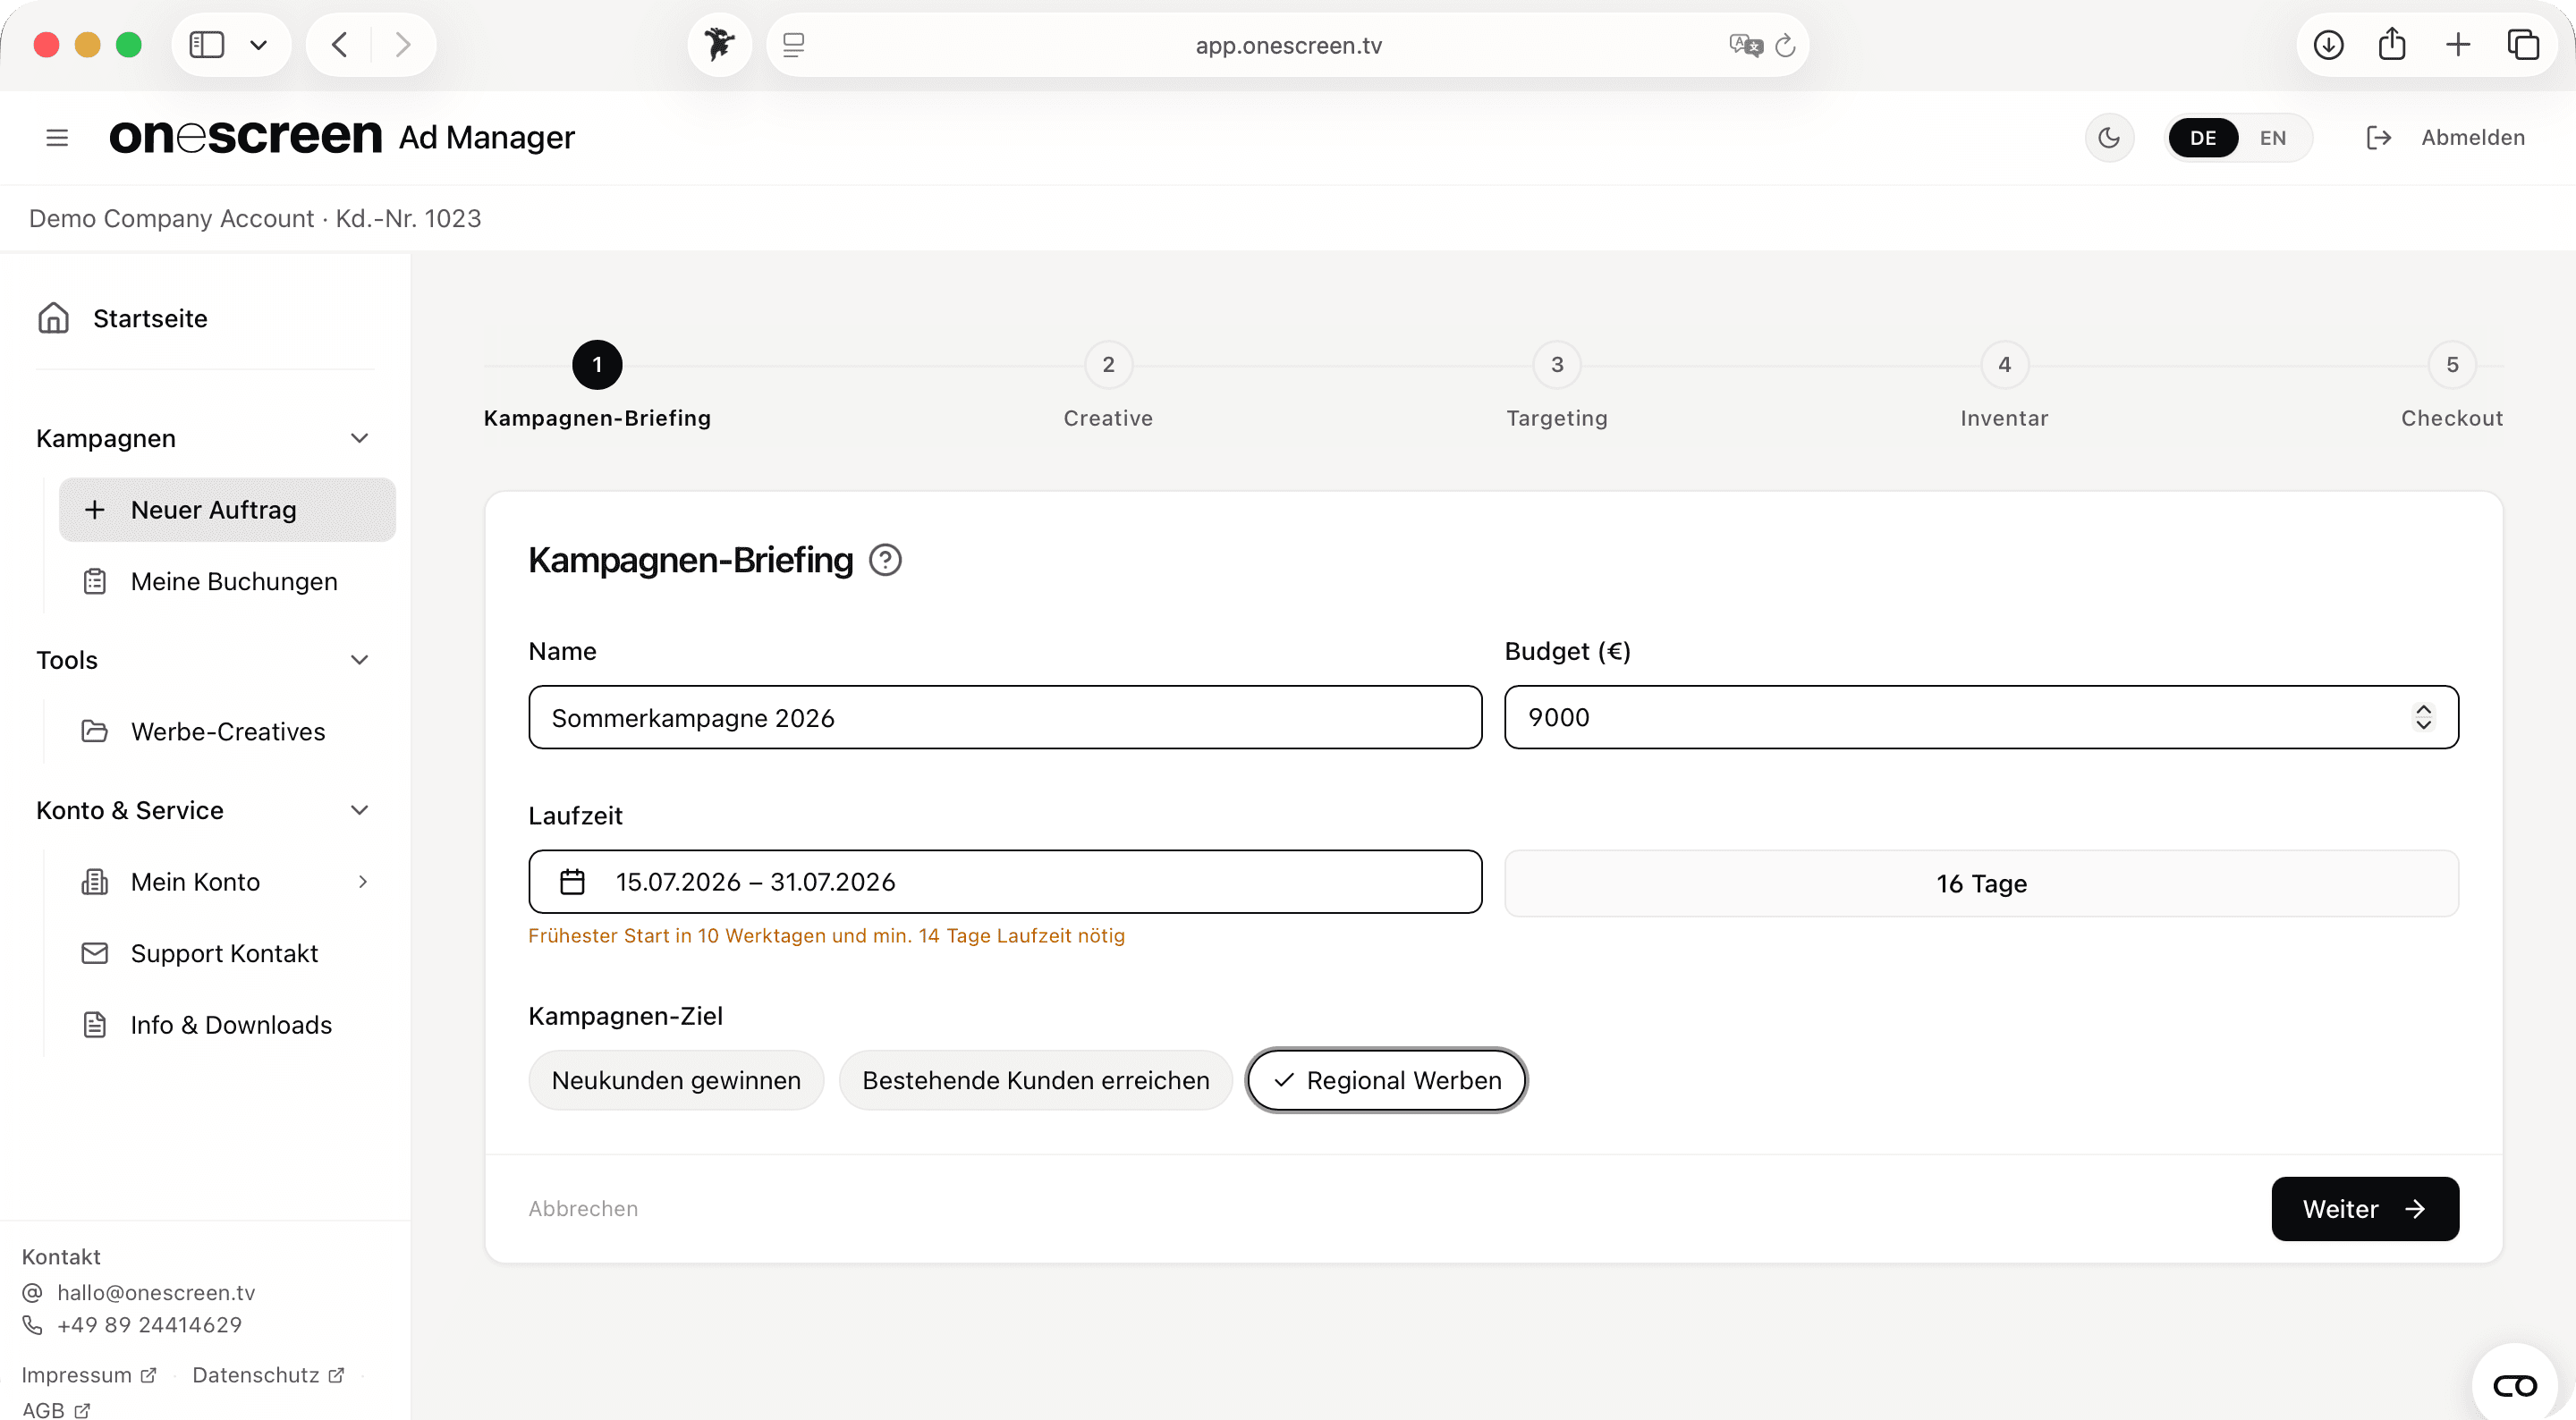Screen dimensions: 2576x1420
Task: Open Mein Konto in sidebar
Action: pyautogui.click(x=227, y=882)
